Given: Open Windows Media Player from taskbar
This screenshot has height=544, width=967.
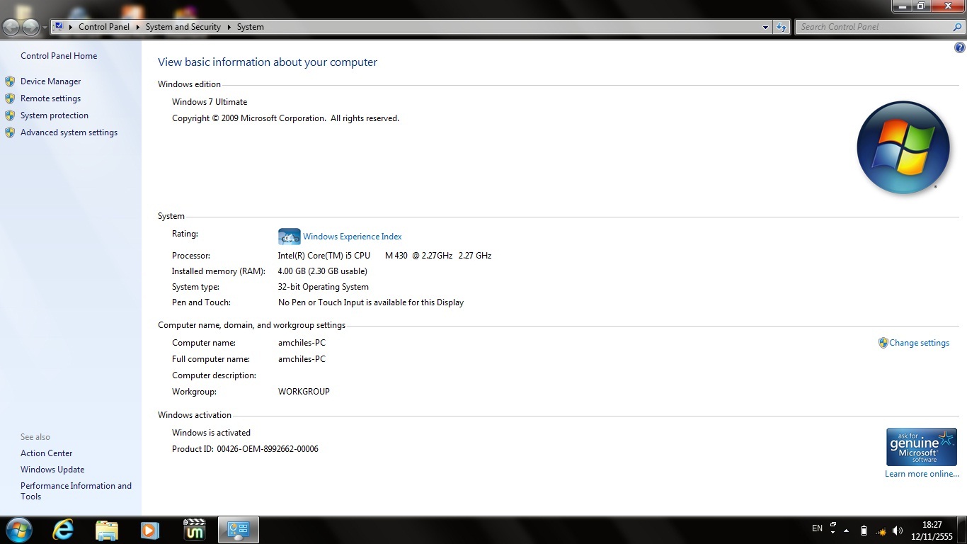Looking at the screenshot, I should point(150,530).
